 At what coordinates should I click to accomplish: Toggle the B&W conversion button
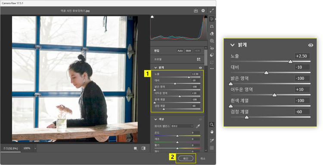[188, 51]
